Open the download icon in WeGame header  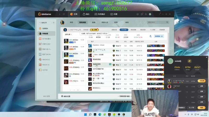[146, 14]
